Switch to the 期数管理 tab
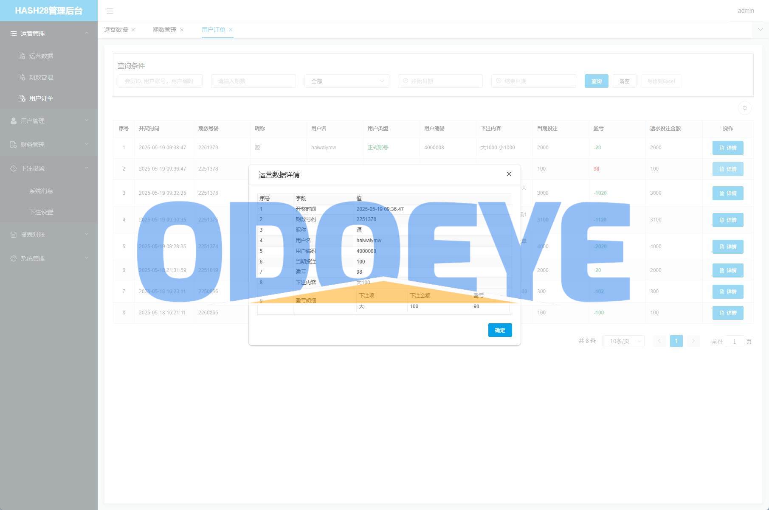The height and width of the screenshot is (510, 769). coord(165,30)
